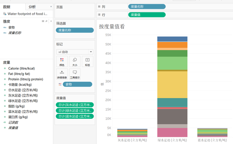Select the Fat (litre/g fat) measure
The width and height of the screenshot is (233, 144).
[19, 74]
